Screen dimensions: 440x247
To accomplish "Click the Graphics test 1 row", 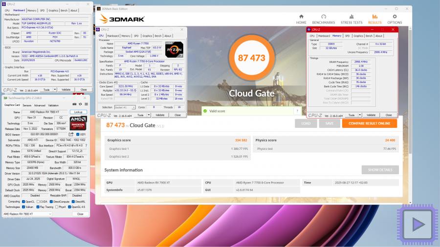I will pos(178,149).
